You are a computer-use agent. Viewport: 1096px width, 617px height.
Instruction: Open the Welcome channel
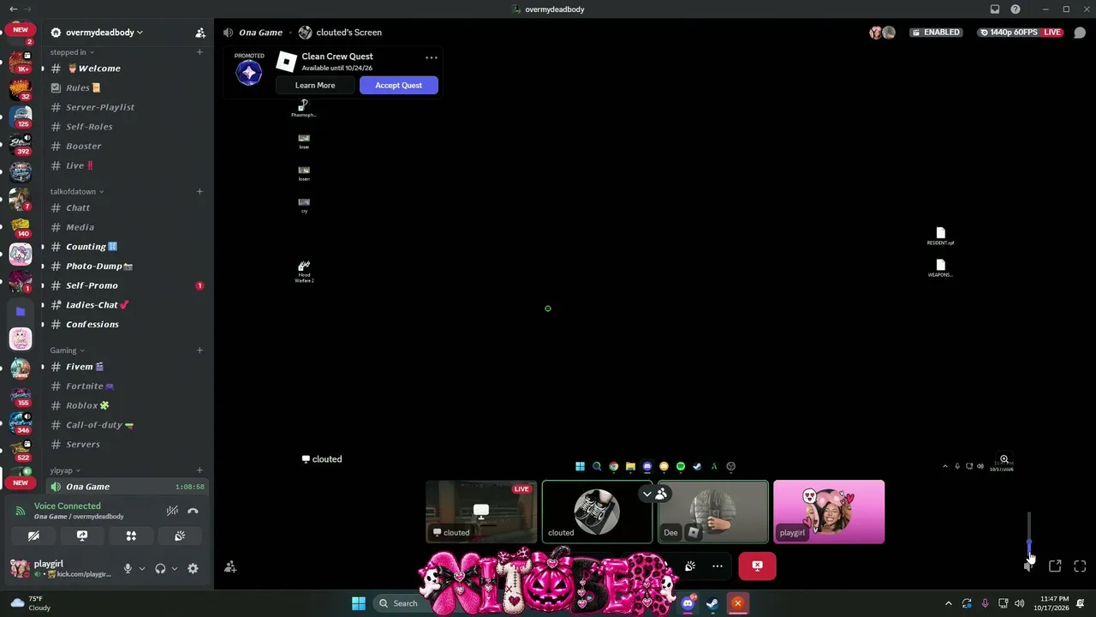tap(127, 69)
